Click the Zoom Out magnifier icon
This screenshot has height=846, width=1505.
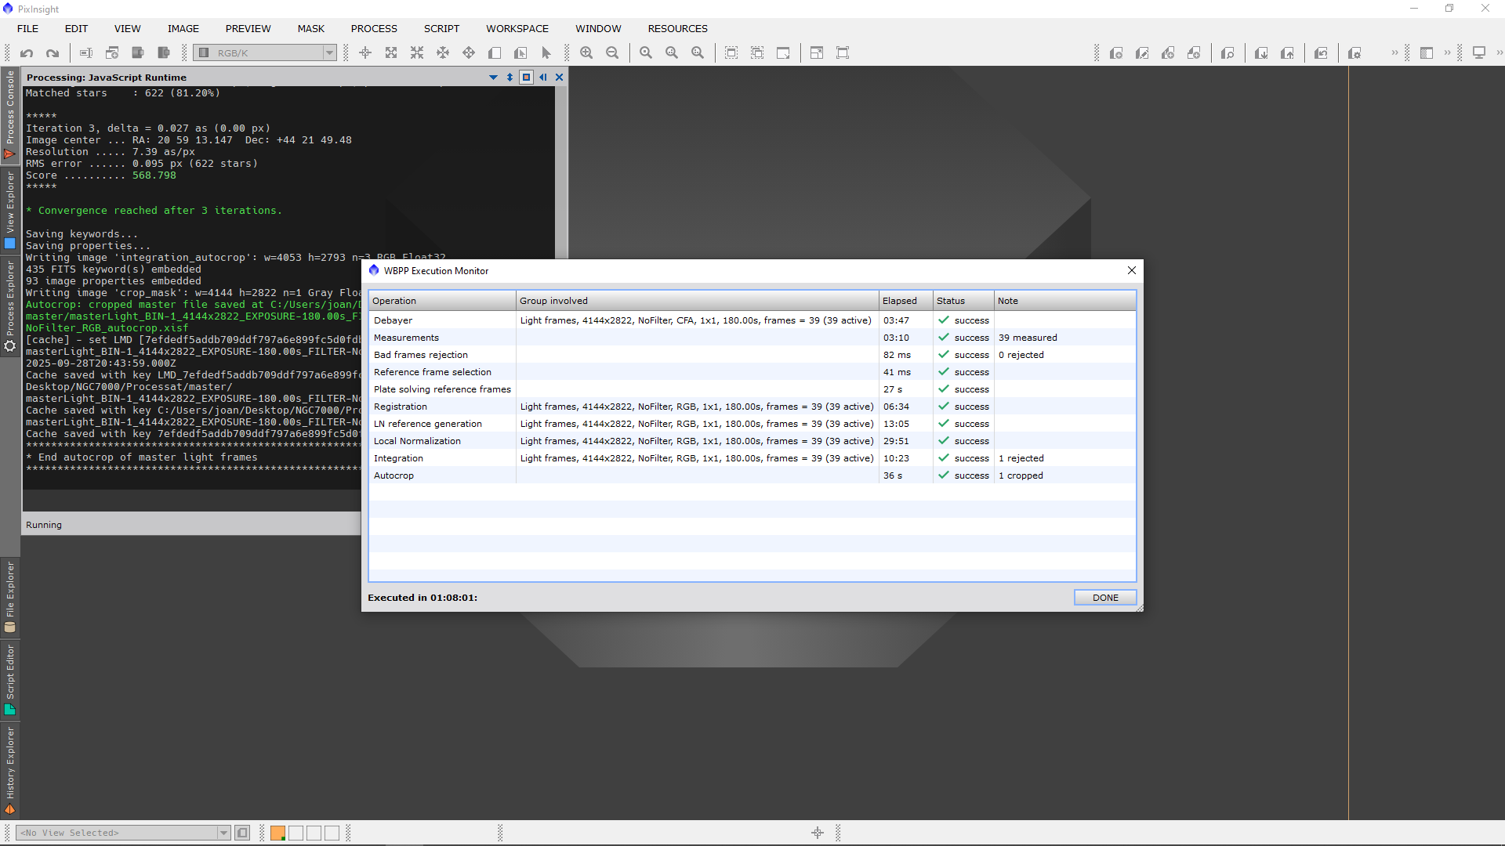[x=612, y=53]
